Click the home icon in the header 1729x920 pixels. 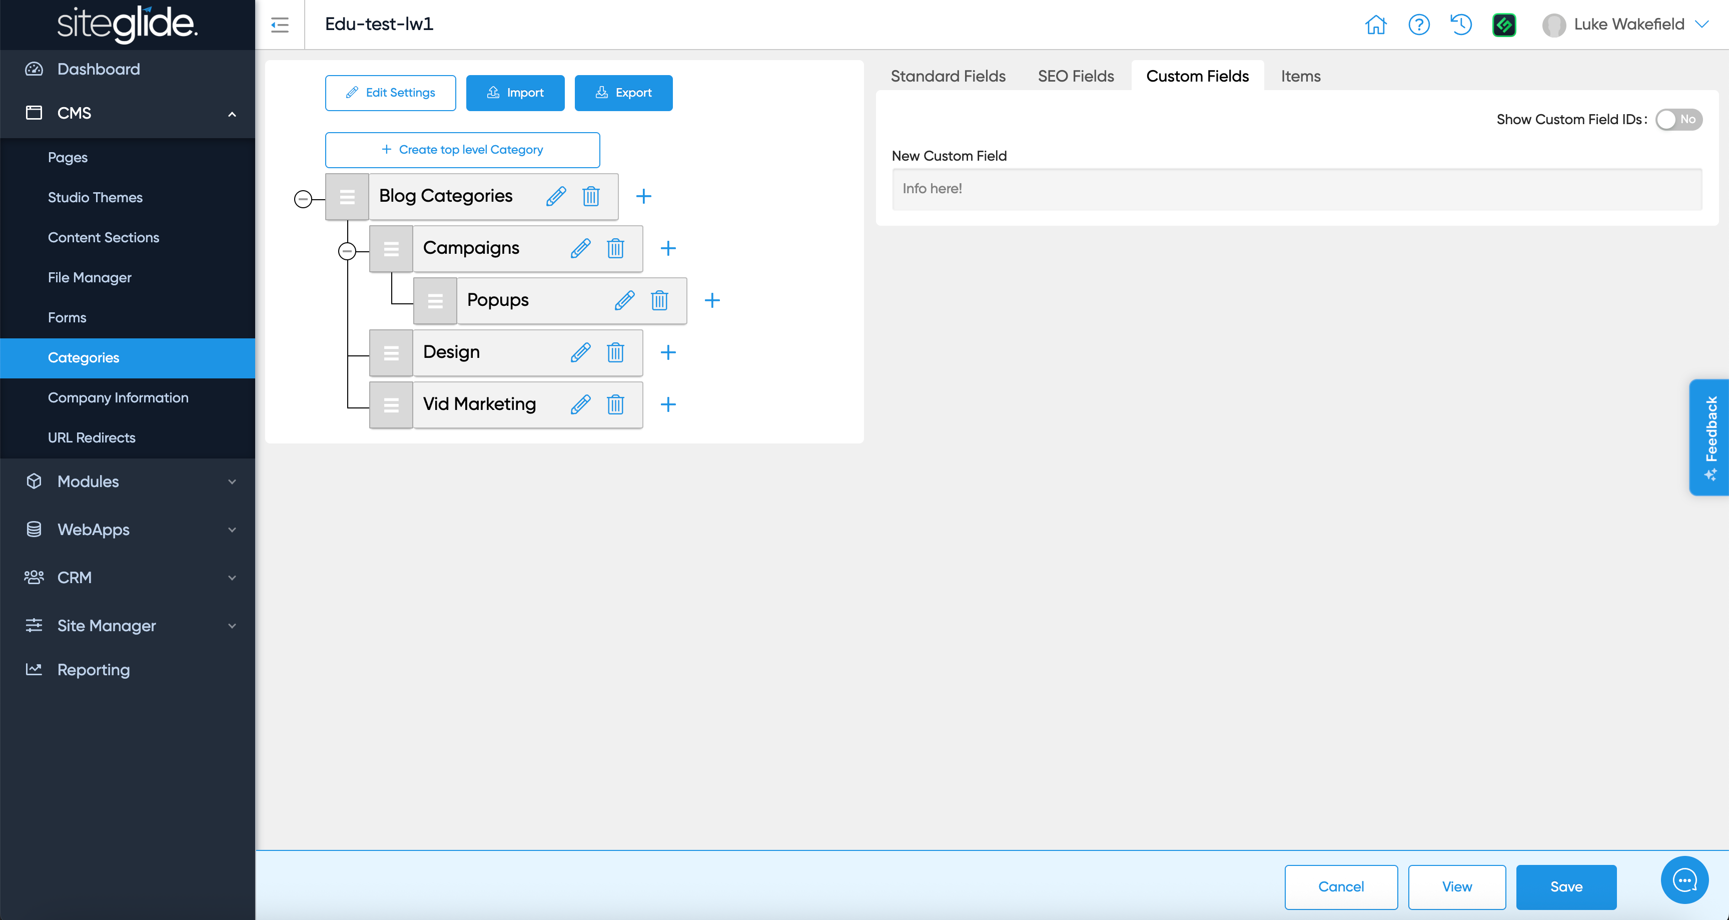(x=1376, y=25)
